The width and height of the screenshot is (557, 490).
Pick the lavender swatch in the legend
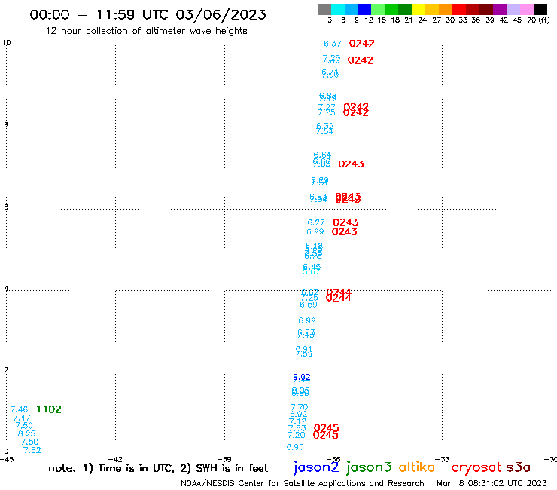tap(513, 9)
